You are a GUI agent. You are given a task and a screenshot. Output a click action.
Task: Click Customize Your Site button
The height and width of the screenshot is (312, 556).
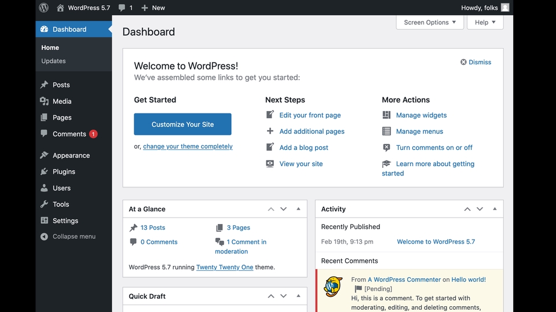pyautogui.click(x=182, y=124)
